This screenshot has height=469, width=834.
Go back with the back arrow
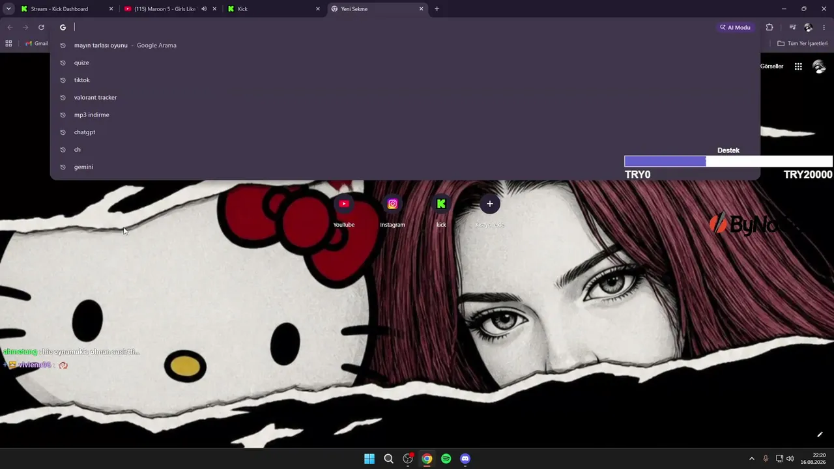coord(10,27)
